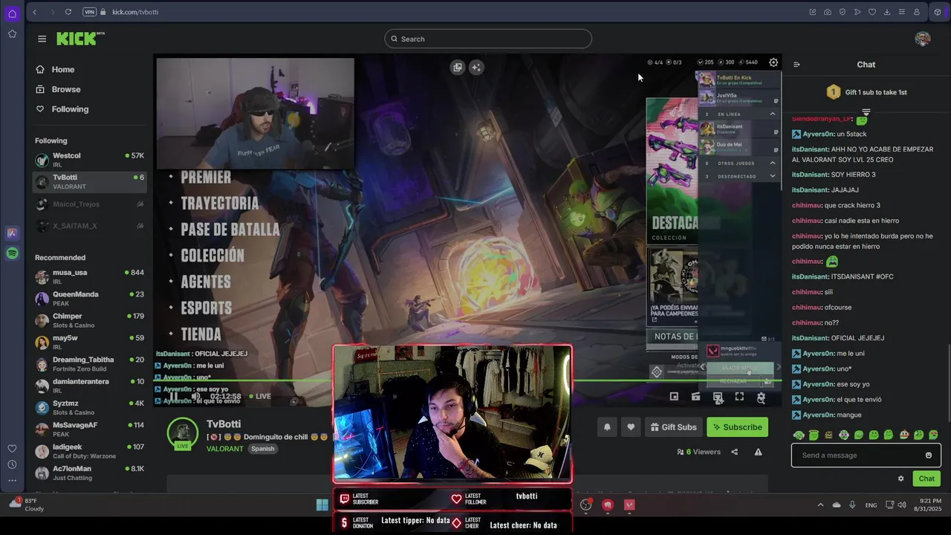Insert the first green emote in quick row
The width and height of the screenshot is (951, 535).
[x=799, y=435]
